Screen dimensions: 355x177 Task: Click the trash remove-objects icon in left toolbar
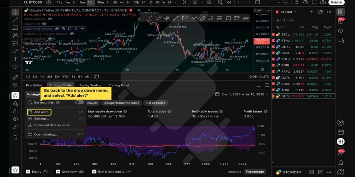(x=15, y=137)
